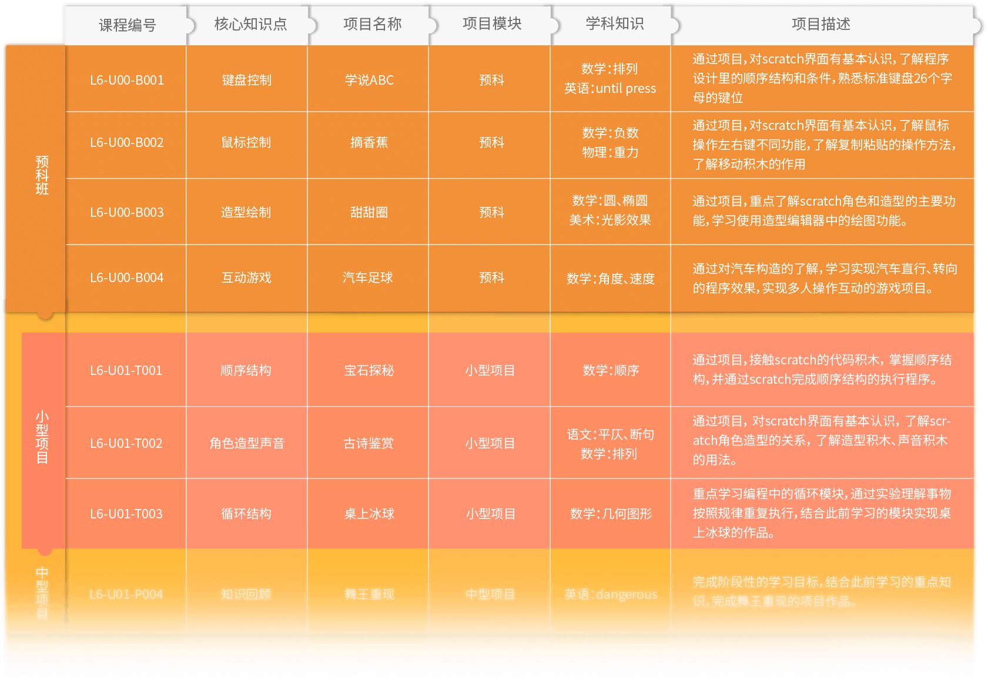Click 小型项目 module in 桌上冰球 row

coord(491,514)
